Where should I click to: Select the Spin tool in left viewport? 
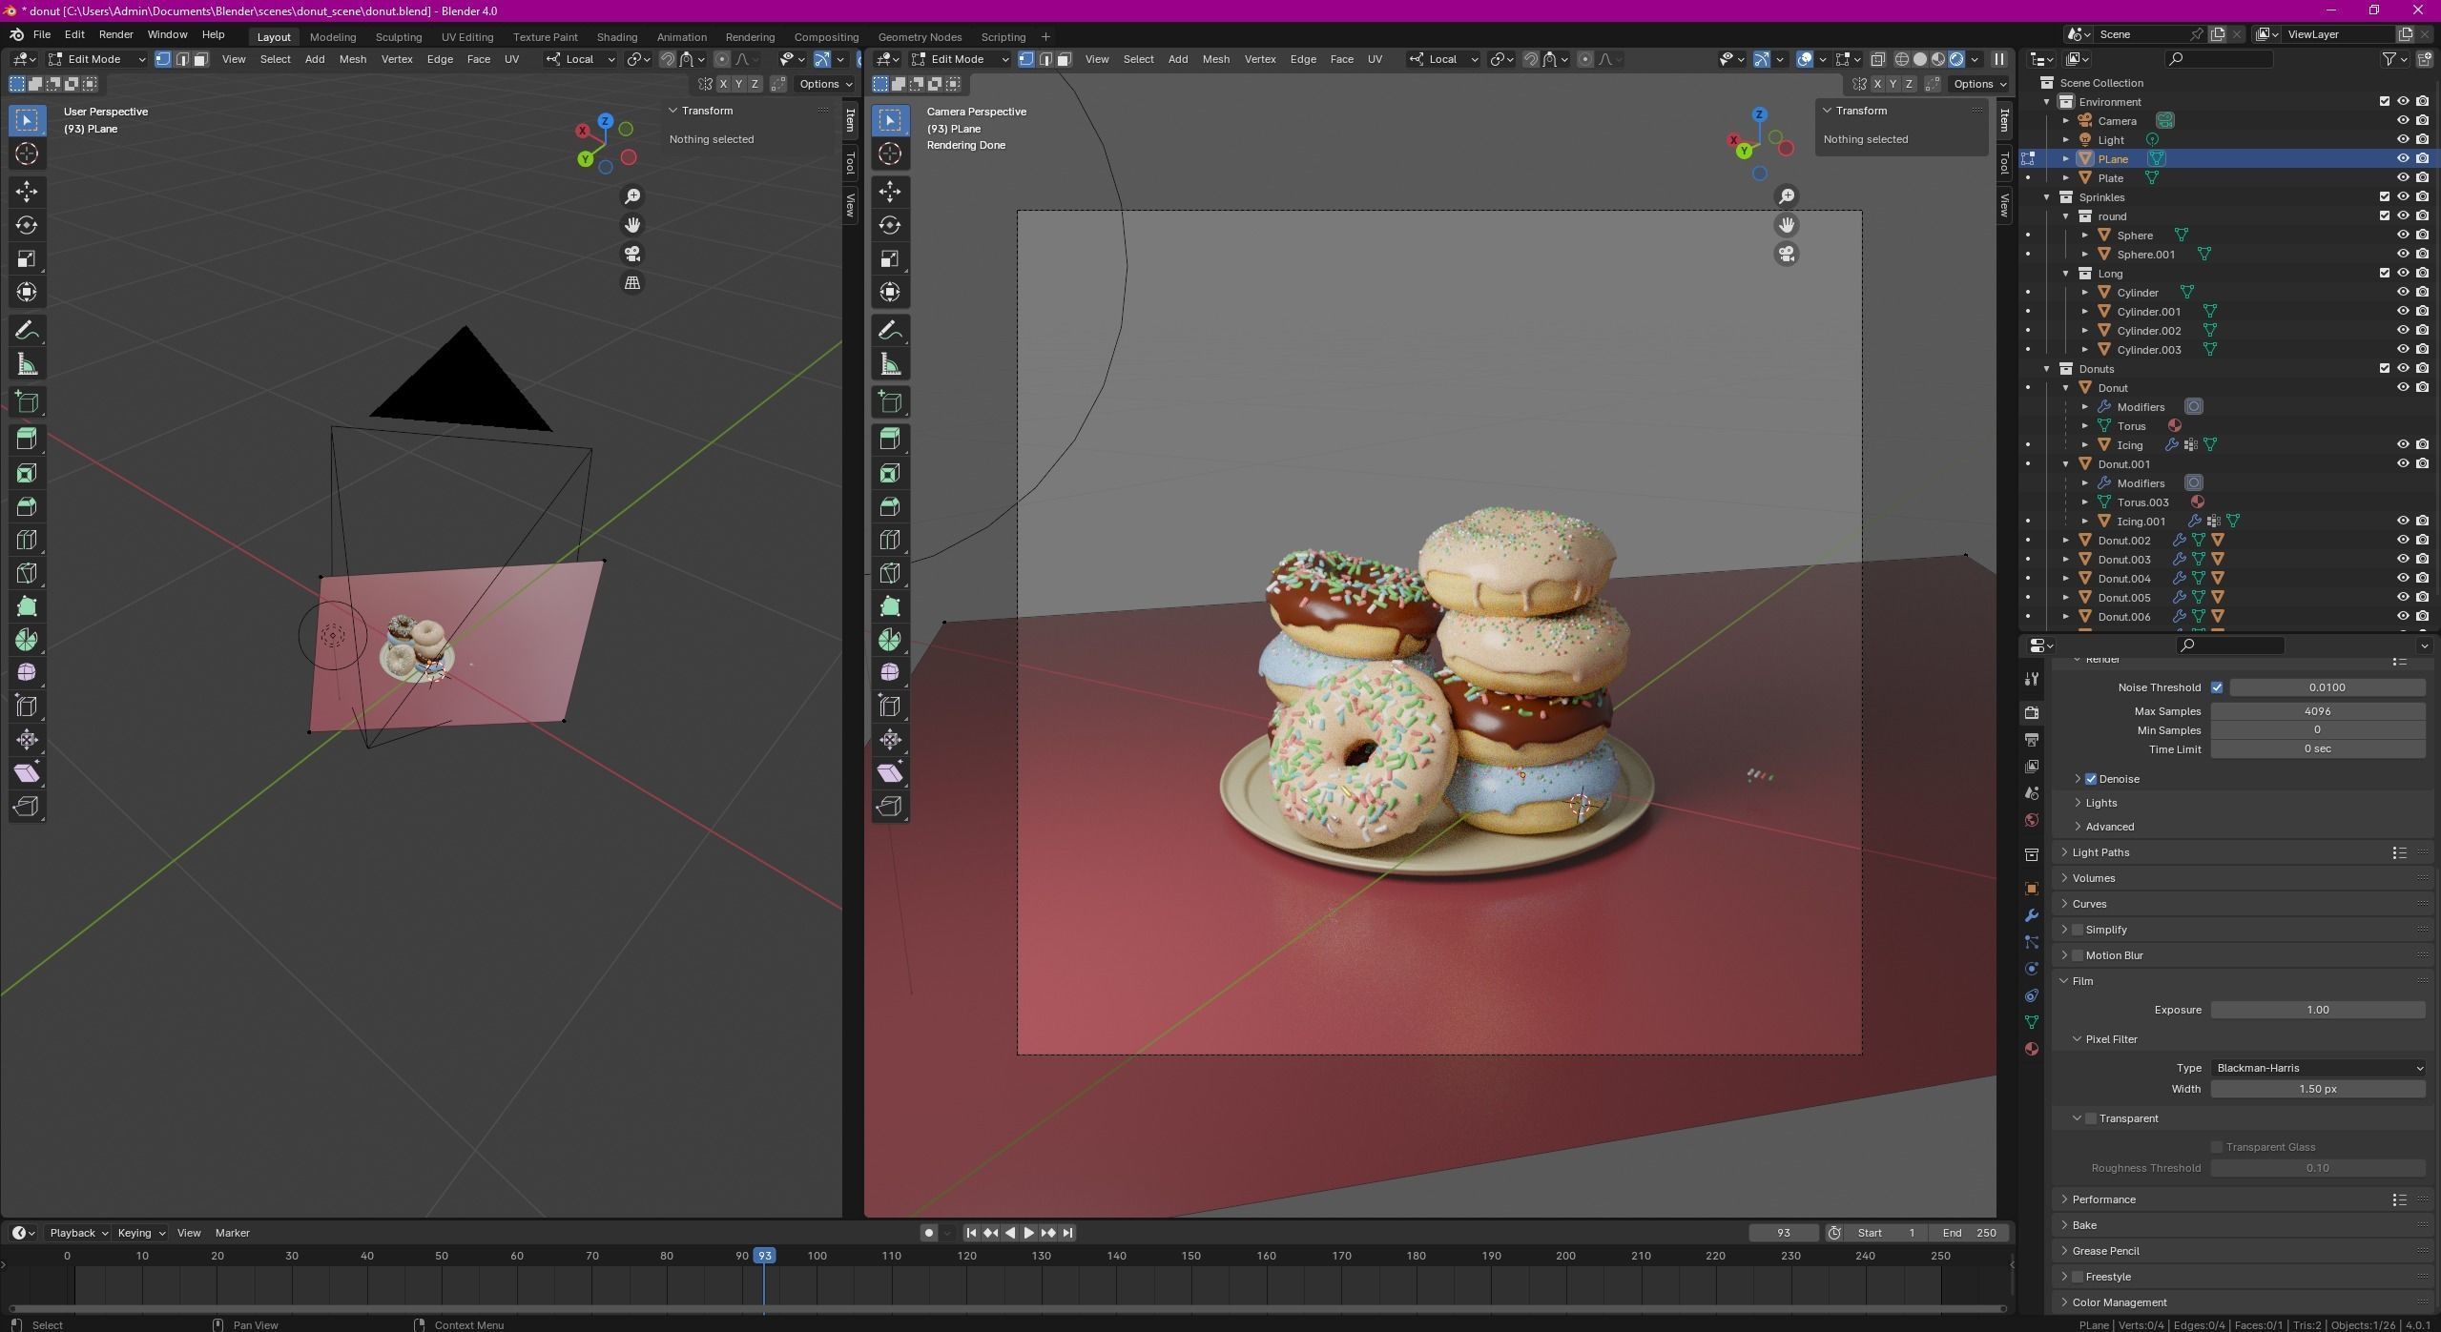pos(27,640)
